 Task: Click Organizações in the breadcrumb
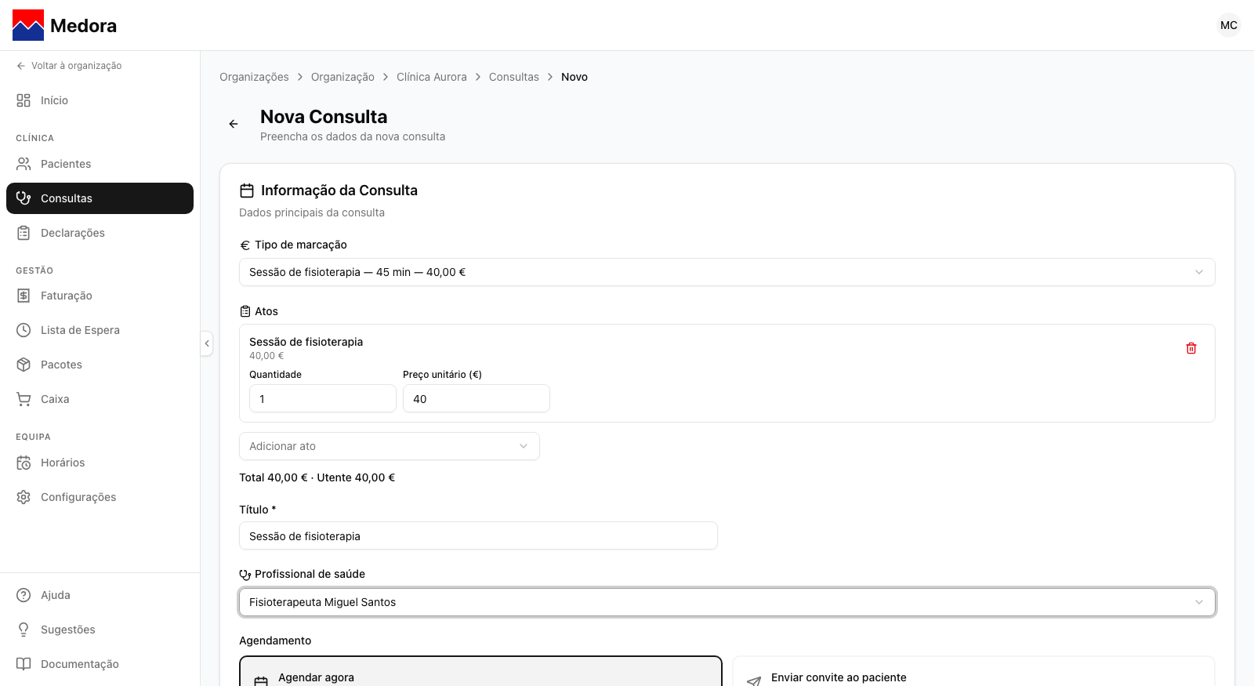pos(254,77)
